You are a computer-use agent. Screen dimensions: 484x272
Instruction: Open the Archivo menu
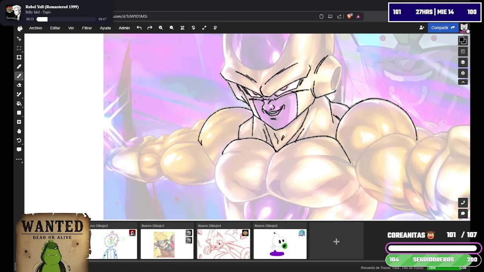[x=36, y=28]
